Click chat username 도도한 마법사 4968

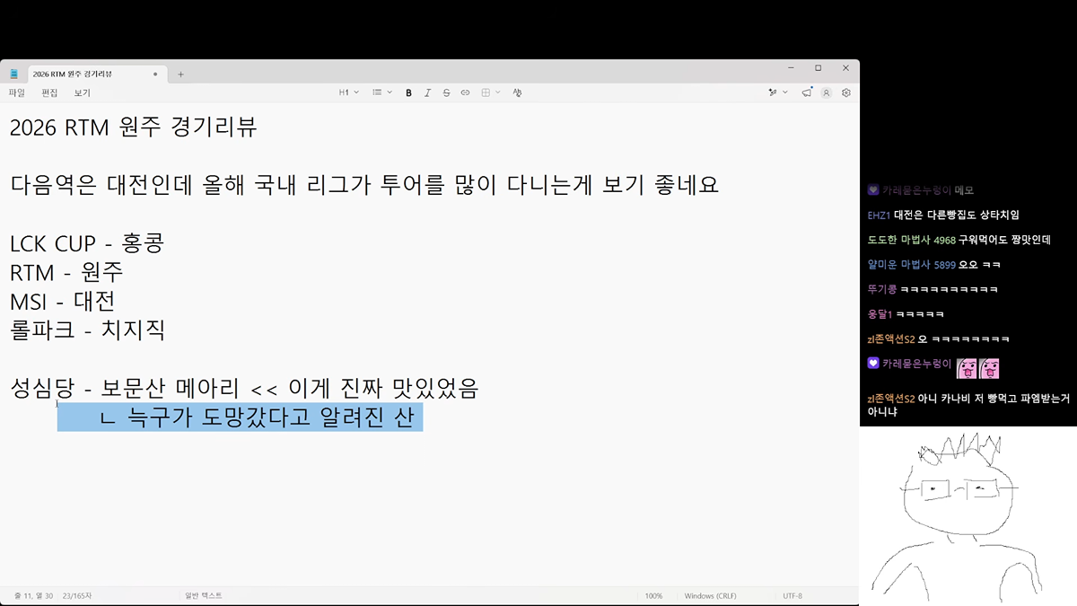911,240
